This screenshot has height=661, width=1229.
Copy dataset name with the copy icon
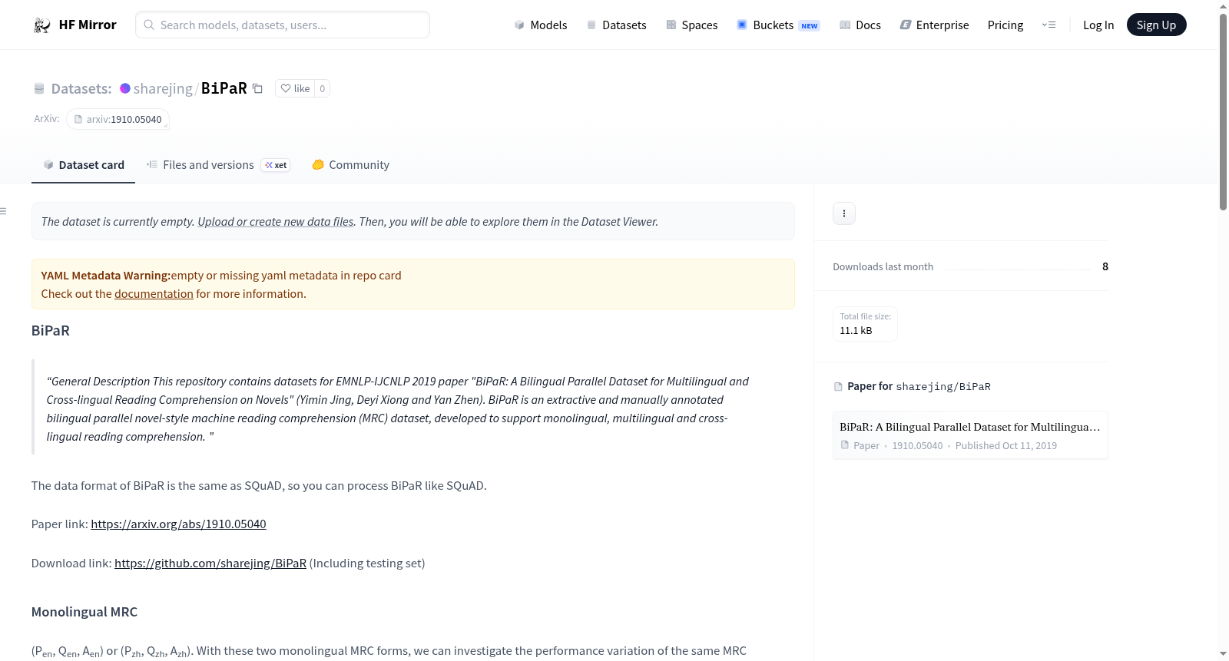point(258,89)
